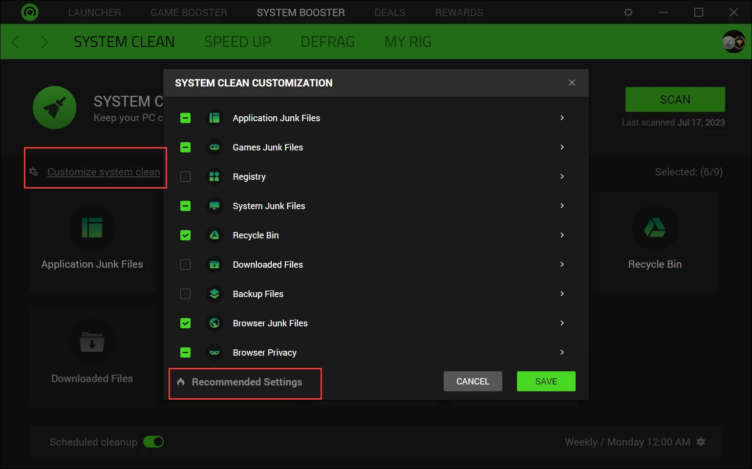
Task: Toggle the Application Junk Files checkbox
Action: (x=185, y=118)
